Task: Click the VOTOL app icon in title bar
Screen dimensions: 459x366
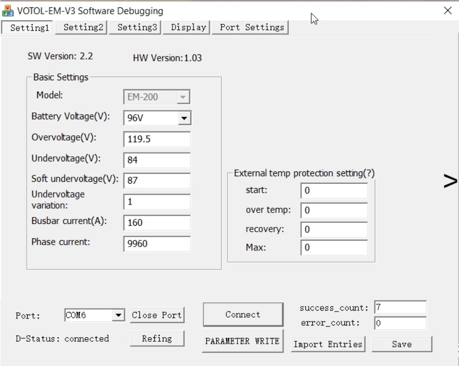Action: (x=8, y=11)
